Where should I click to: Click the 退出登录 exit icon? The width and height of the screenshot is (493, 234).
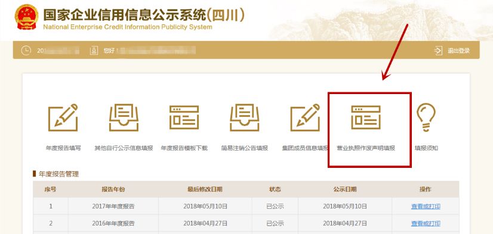(x=438, y=51)
